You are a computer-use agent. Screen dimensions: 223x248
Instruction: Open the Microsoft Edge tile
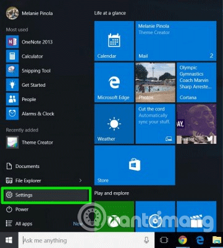click(x=114, y=82)
